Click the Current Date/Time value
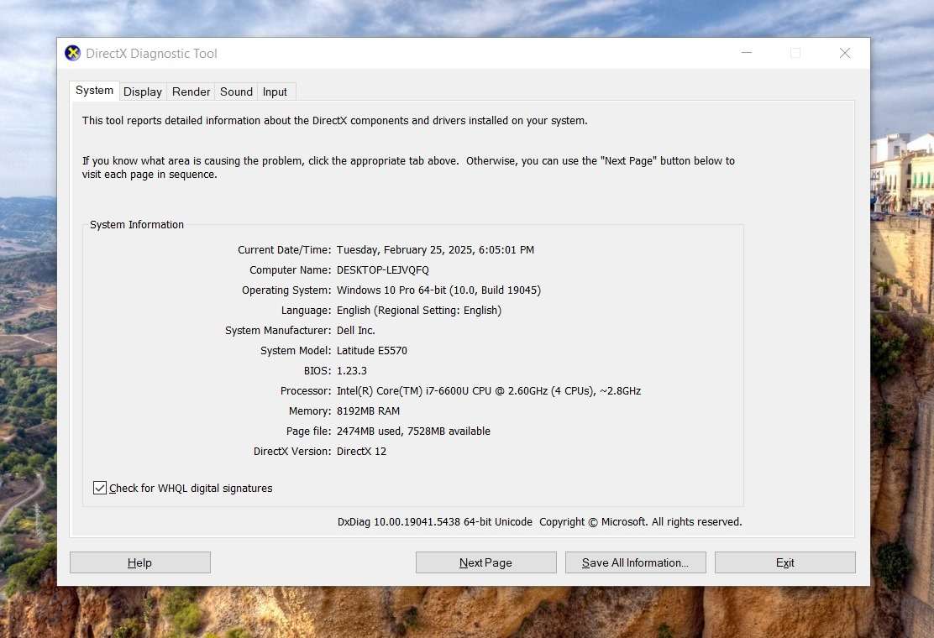The width and height of the screenshot is (934, 638). [435, 250]
